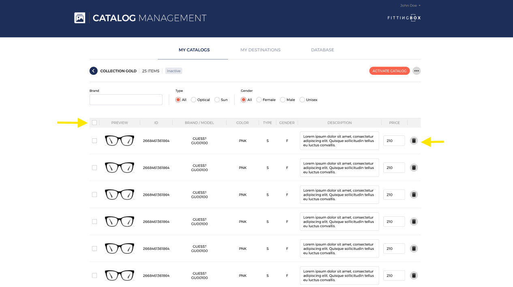Open the Database tab
The height and width of the screenshot is (287, 513).
point(323,50)
